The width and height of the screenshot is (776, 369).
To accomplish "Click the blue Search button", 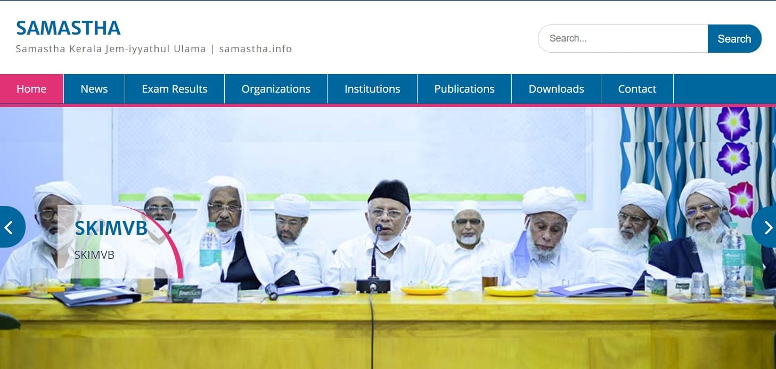I will [734, 38].
